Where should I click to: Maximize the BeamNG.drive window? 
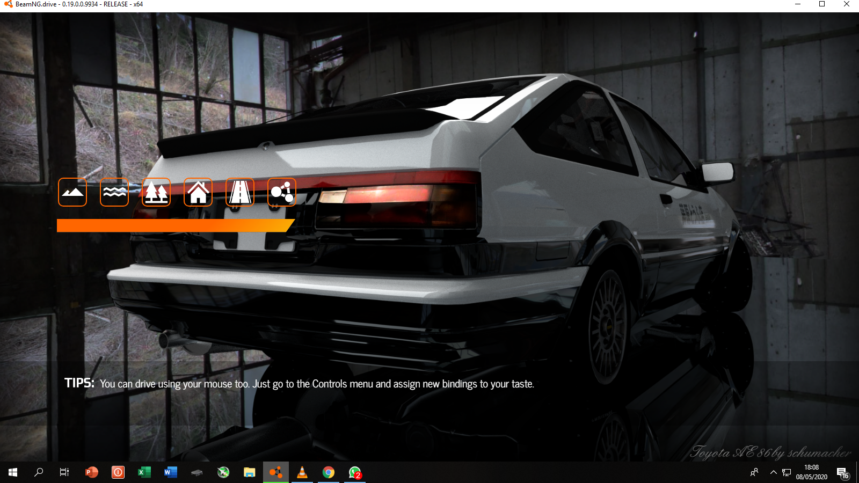822,4
